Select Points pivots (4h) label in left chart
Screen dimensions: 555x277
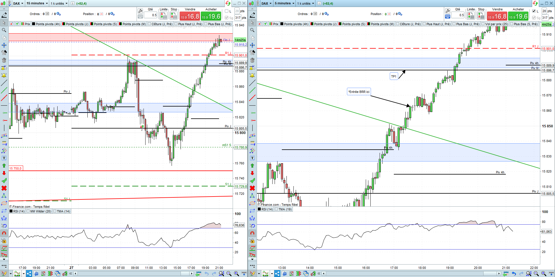(48, 24)
